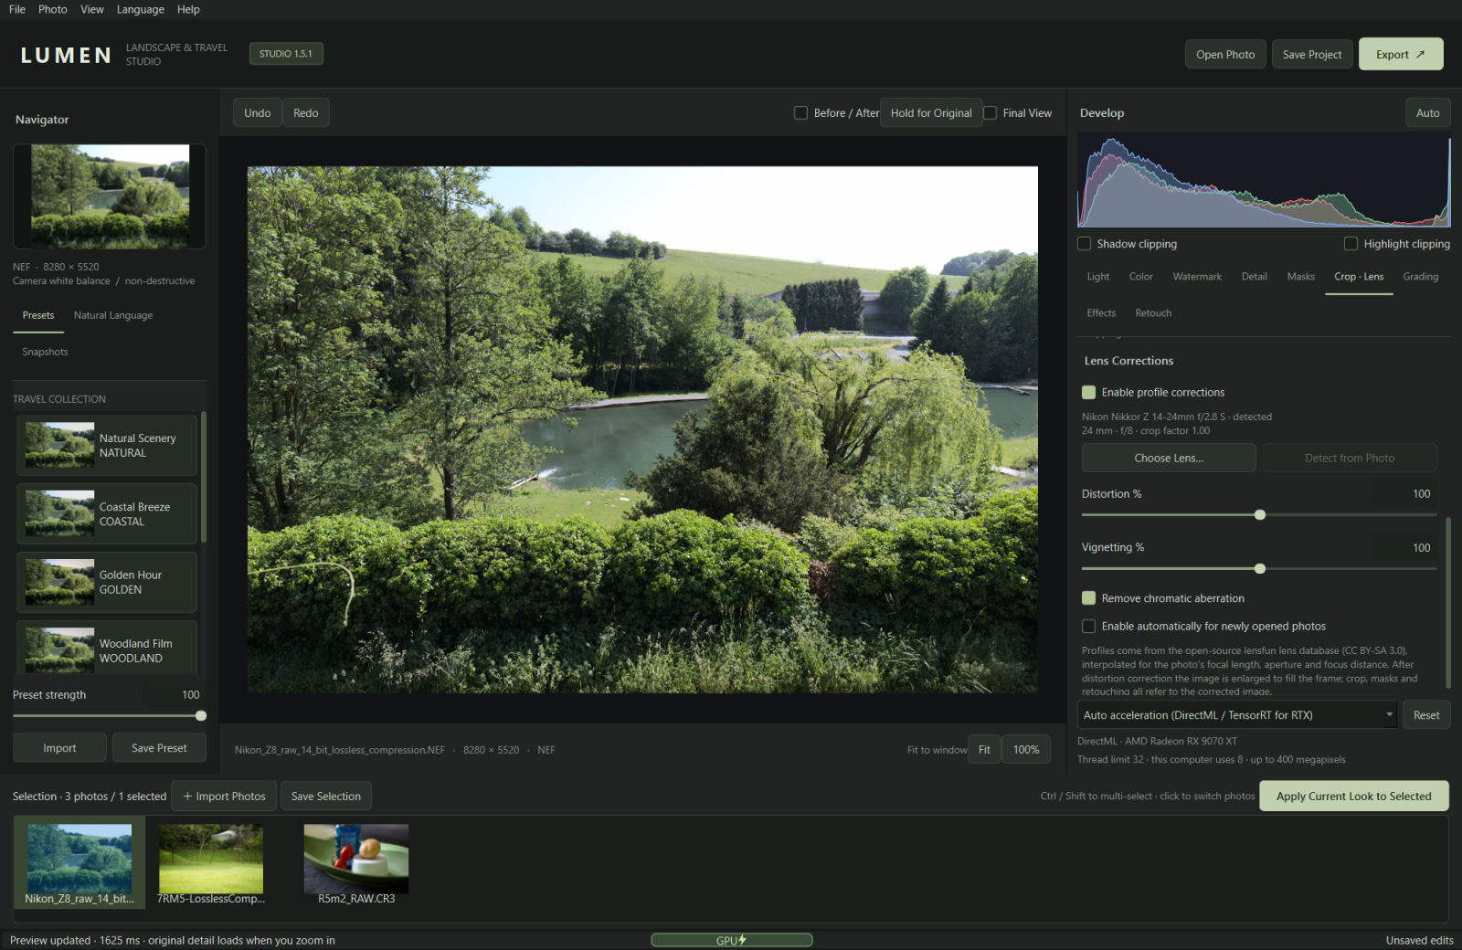Click the Export button
Viewport: 1462px width, 950px height.
[x=1401, y=54]
